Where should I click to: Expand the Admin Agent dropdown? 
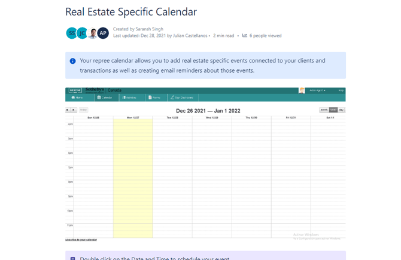317,91
